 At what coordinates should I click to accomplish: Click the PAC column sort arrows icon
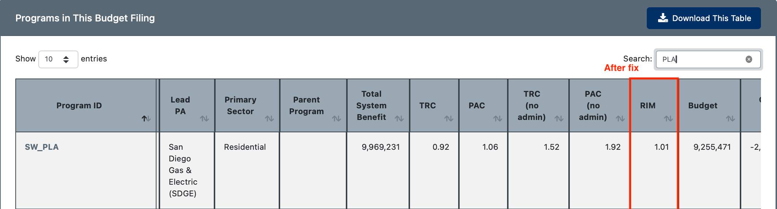(x=498, y=118)
